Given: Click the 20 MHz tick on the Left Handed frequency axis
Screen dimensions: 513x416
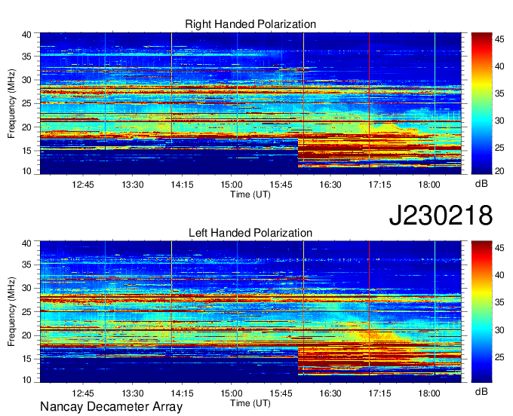Looking at the screenshot, I should pyautogui.click(x=26, y=335).
